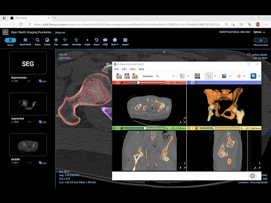Viewport: 271px width, 203px height.
Task: Select the SEG Segmentation series thumbnail
Action: 28,63
